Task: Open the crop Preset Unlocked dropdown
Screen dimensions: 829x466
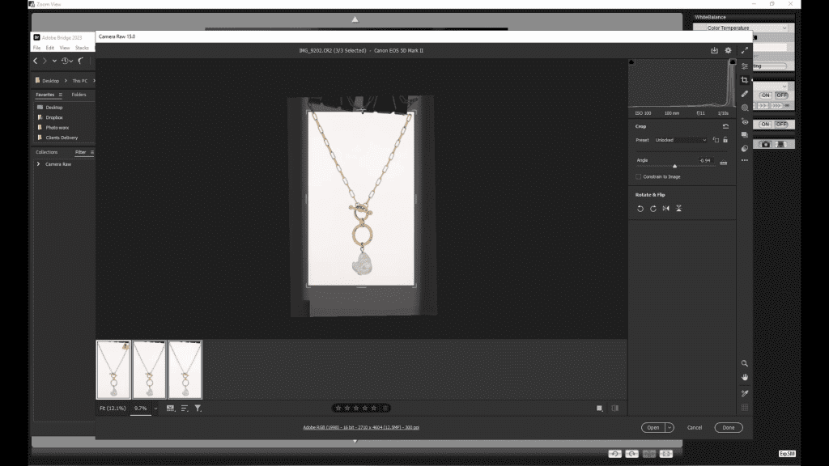Action: coord(680,140)
